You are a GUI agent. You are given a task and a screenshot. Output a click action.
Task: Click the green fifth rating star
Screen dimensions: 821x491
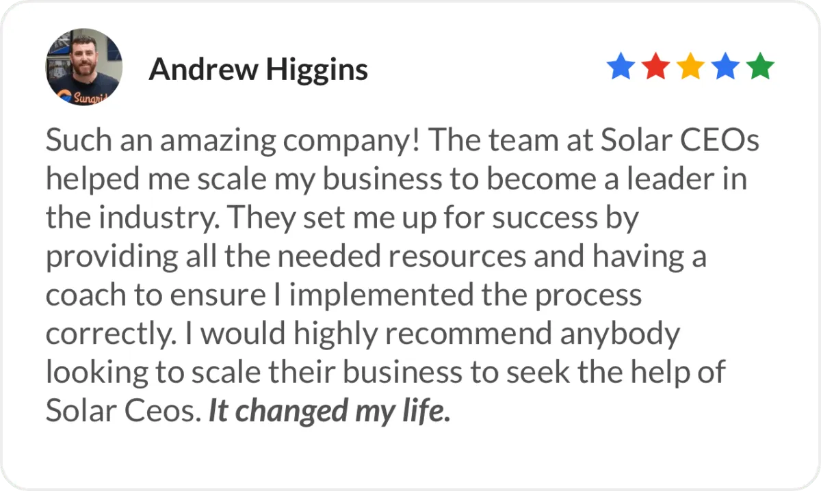pyautogui.click(x=760, y=68)
